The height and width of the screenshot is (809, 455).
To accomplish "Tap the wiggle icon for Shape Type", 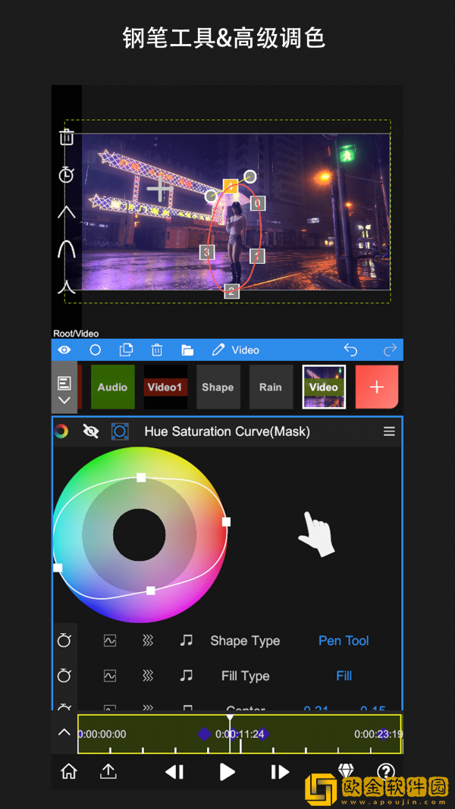I will click(x=148, y=641).
